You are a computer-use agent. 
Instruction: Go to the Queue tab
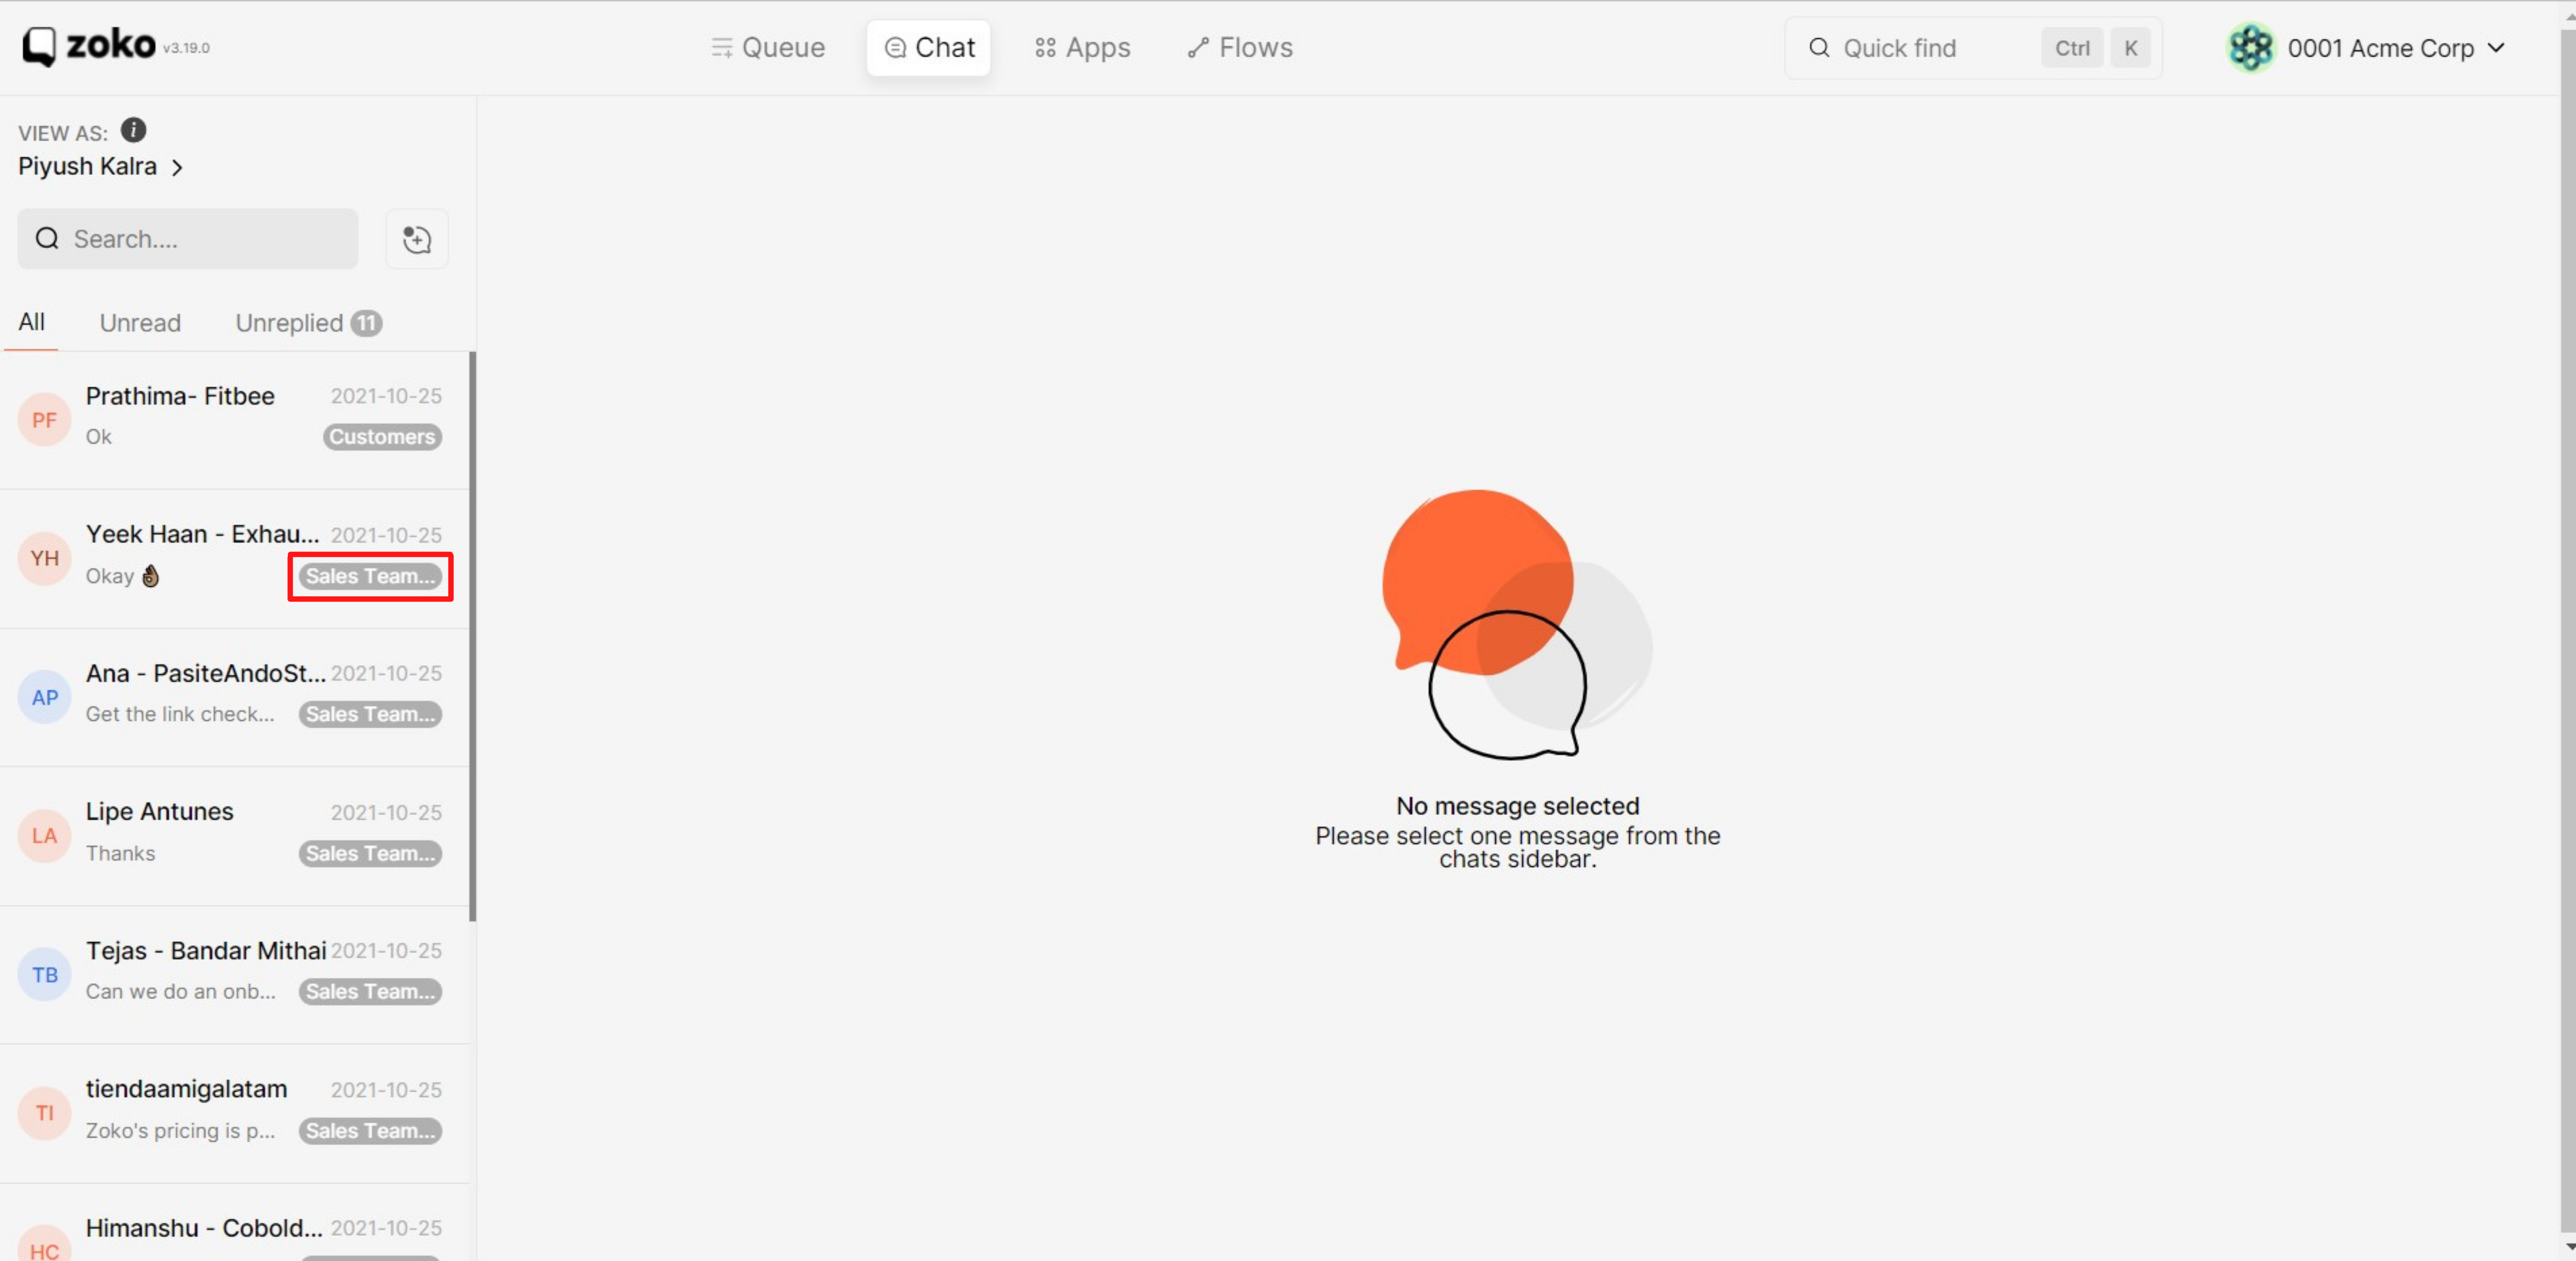[x=768, y=48]
